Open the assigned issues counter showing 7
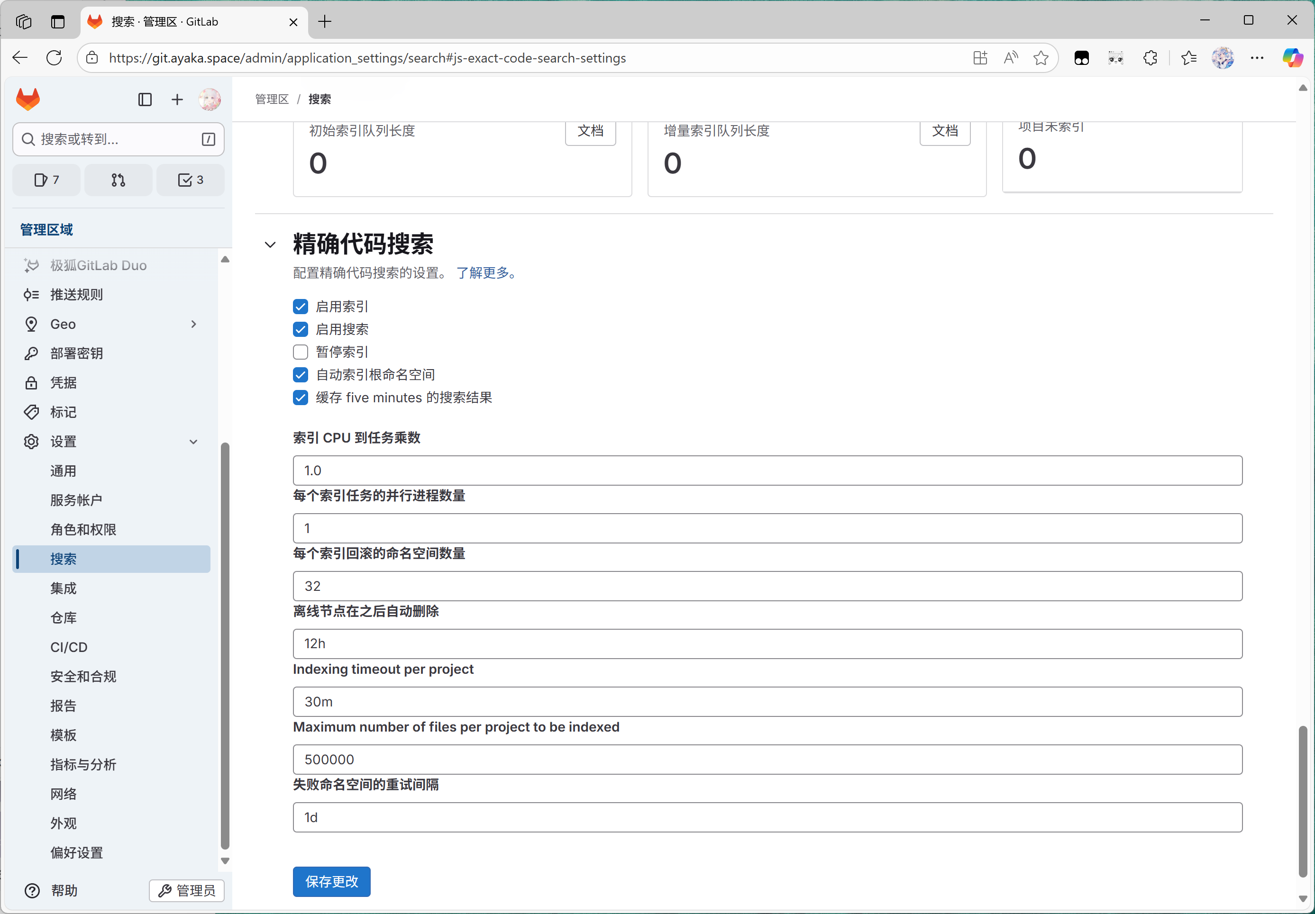This screenshot has width=1315, height=914. (x=46, y=180)
